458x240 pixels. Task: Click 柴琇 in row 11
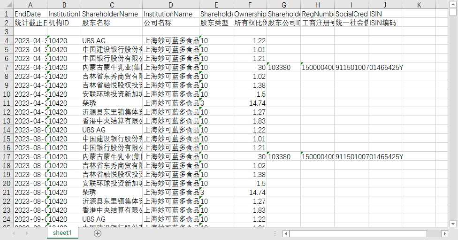click(112, 103)
